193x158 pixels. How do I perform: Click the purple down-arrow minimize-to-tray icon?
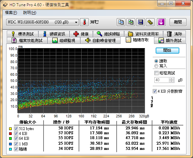point(161,22)
